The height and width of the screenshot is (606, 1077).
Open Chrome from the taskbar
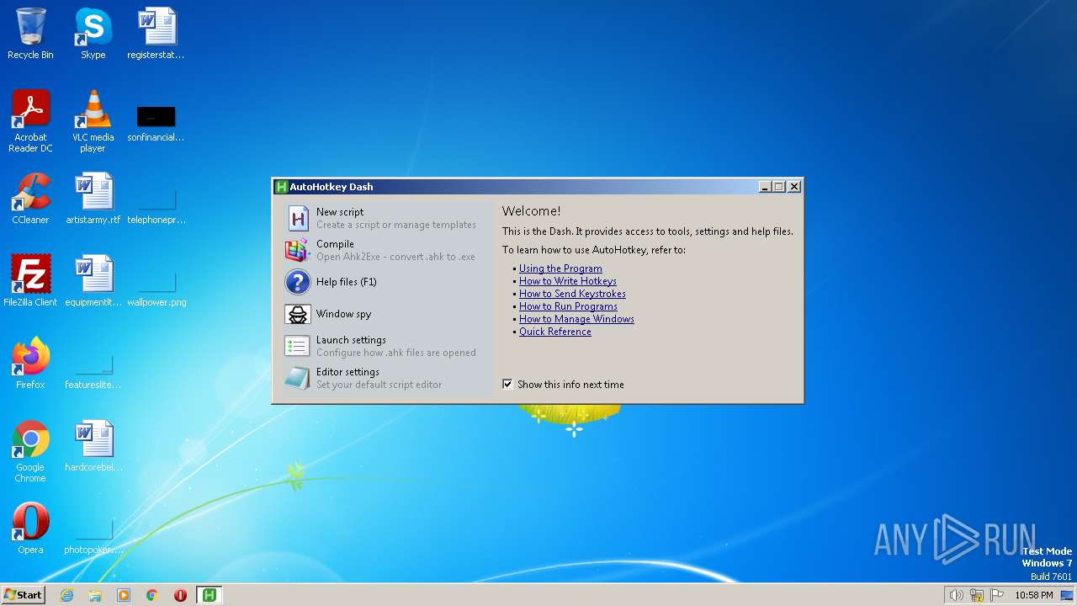pos(152,595)
